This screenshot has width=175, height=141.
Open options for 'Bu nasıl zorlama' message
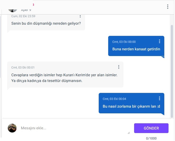click(x=160, y=98)
